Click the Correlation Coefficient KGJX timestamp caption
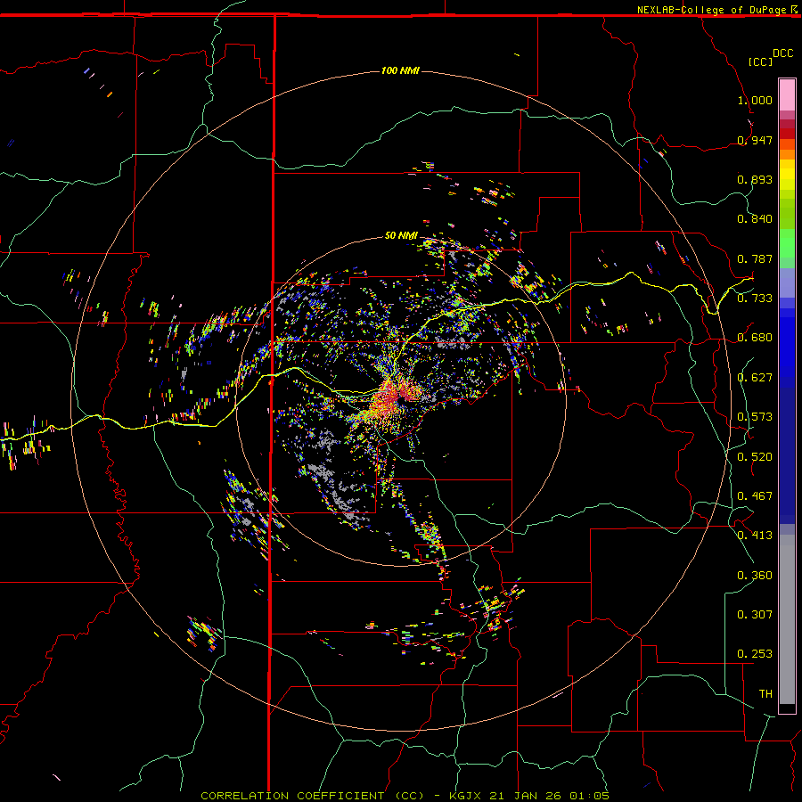The width and height of the screenshot is (802, 802). coord(405,796)
